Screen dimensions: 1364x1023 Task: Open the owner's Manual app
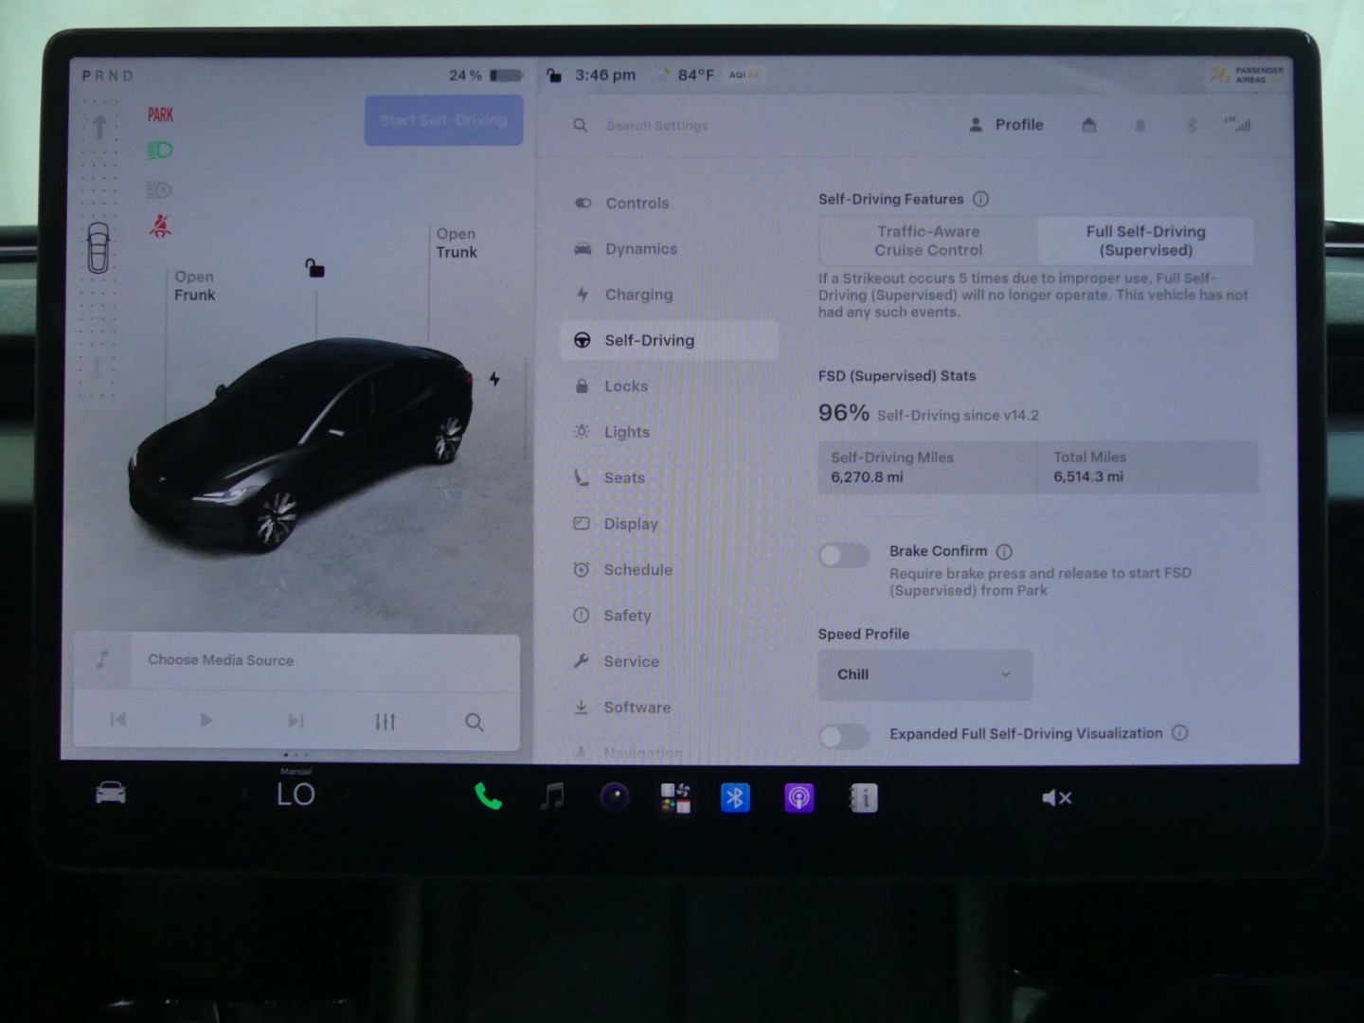[863, 798]
